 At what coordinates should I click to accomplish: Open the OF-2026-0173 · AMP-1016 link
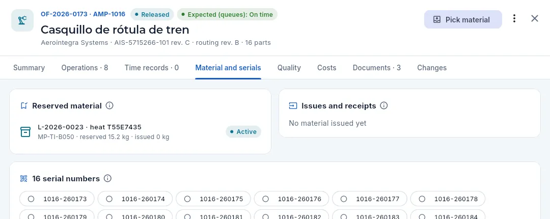[83, 14]
